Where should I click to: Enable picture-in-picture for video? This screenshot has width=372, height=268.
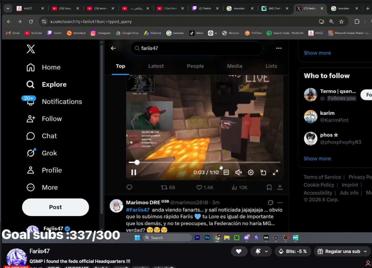pos(263,172)
